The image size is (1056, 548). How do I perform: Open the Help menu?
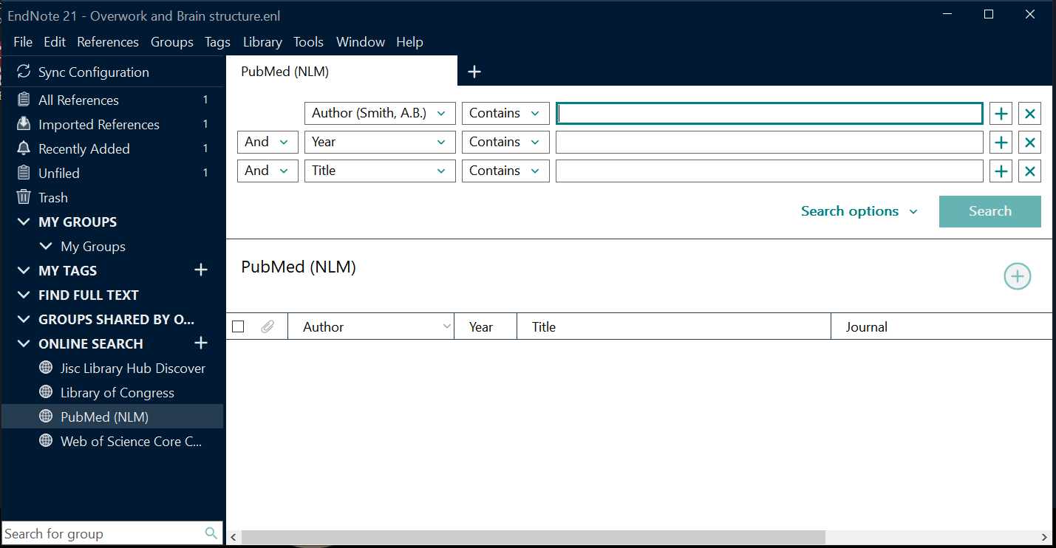[x=409, y=42]
